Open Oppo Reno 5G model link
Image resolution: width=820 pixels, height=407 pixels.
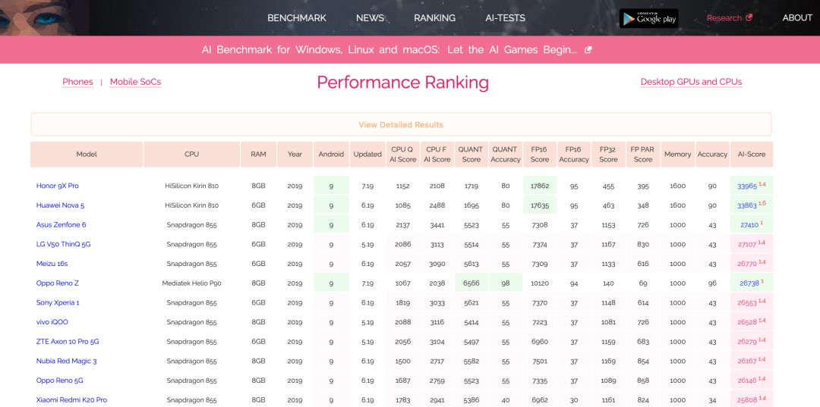tap(60, 380)
